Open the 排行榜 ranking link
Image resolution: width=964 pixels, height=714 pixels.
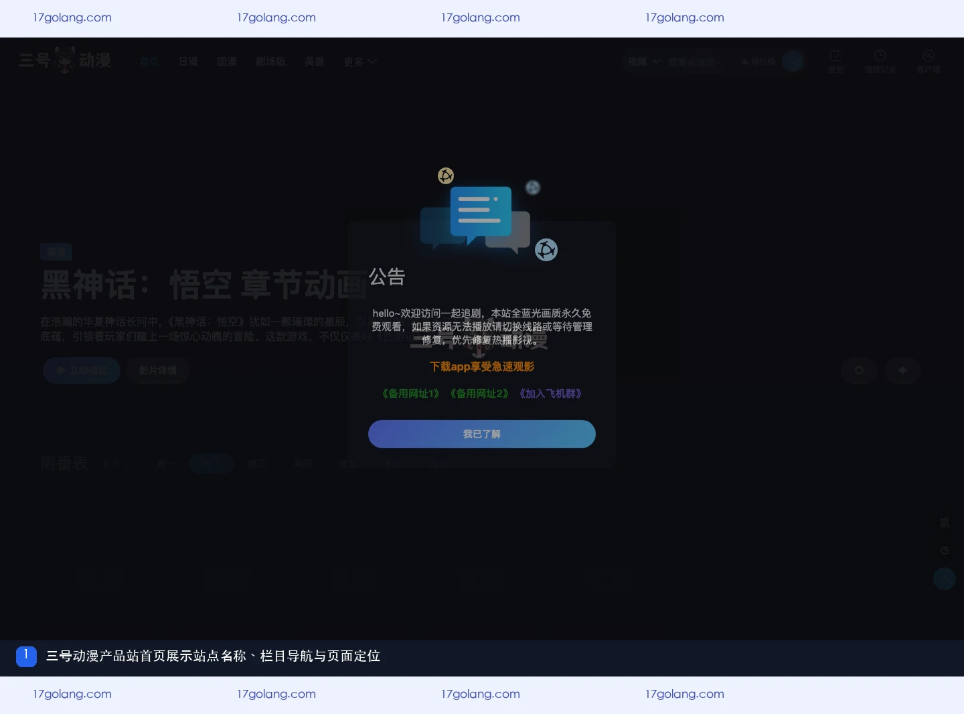[x=758, y=62]
